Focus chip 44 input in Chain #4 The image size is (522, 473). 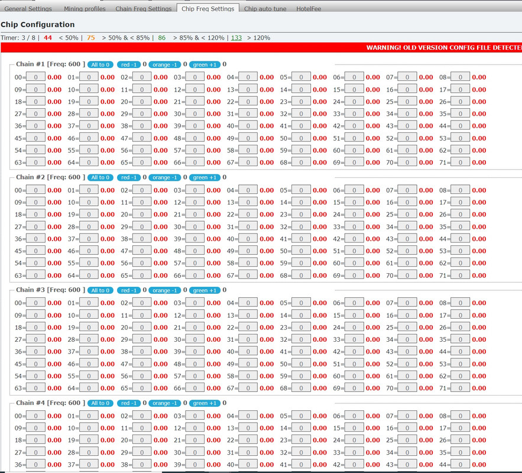coord(461,464)
